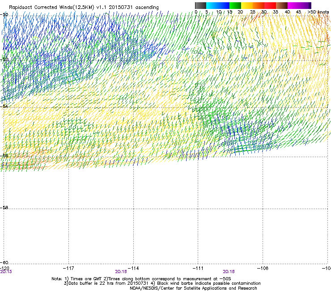Click the cyan-to-blue 5–15 knot legend segment
The height and width of the screenshot is (291, 331).
click(x=218, y=5)
